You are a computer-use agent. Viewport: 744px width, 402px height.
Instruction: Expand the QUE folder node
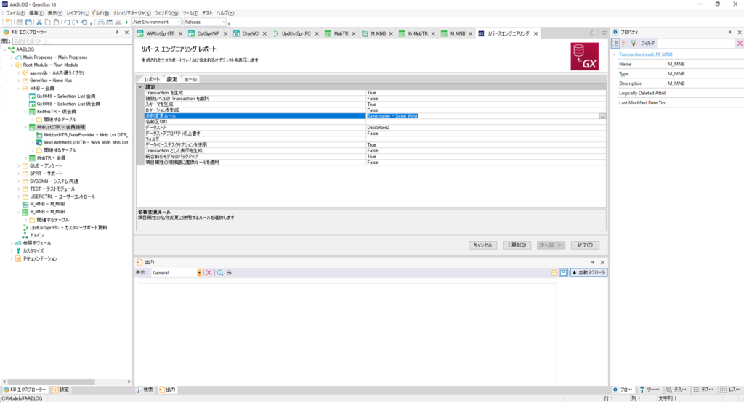(x=19, y=166)
